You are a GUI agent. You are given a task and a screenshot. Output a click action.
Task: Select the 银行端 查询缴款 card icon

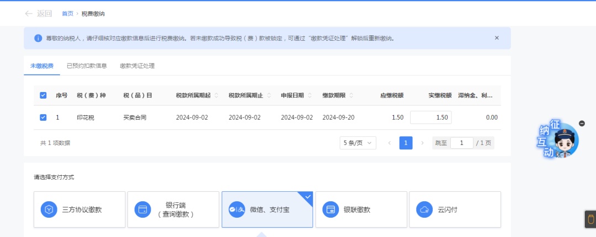click(x=142, y=209)
